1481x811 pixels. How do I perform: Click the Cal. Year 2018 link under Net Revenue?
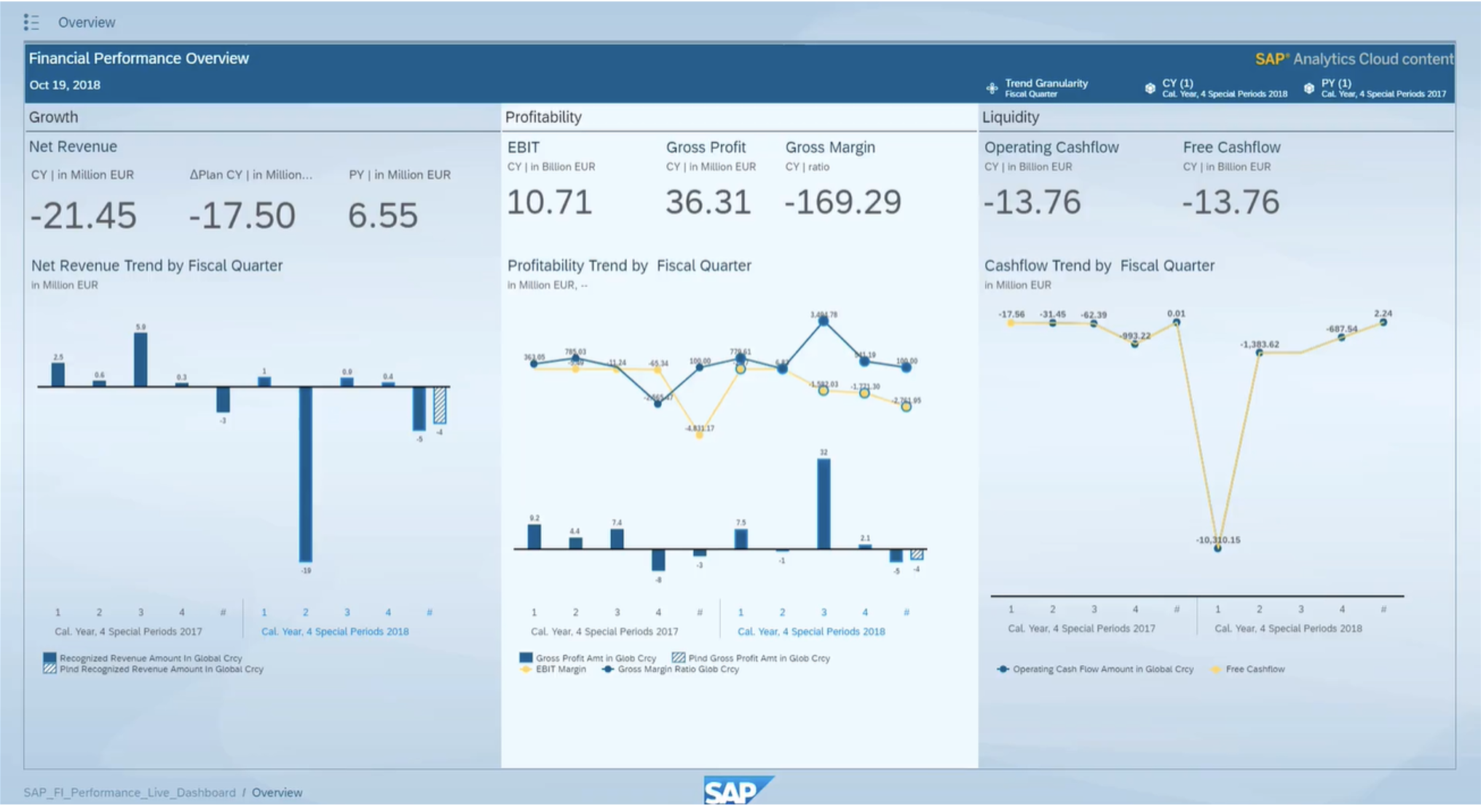335,631
